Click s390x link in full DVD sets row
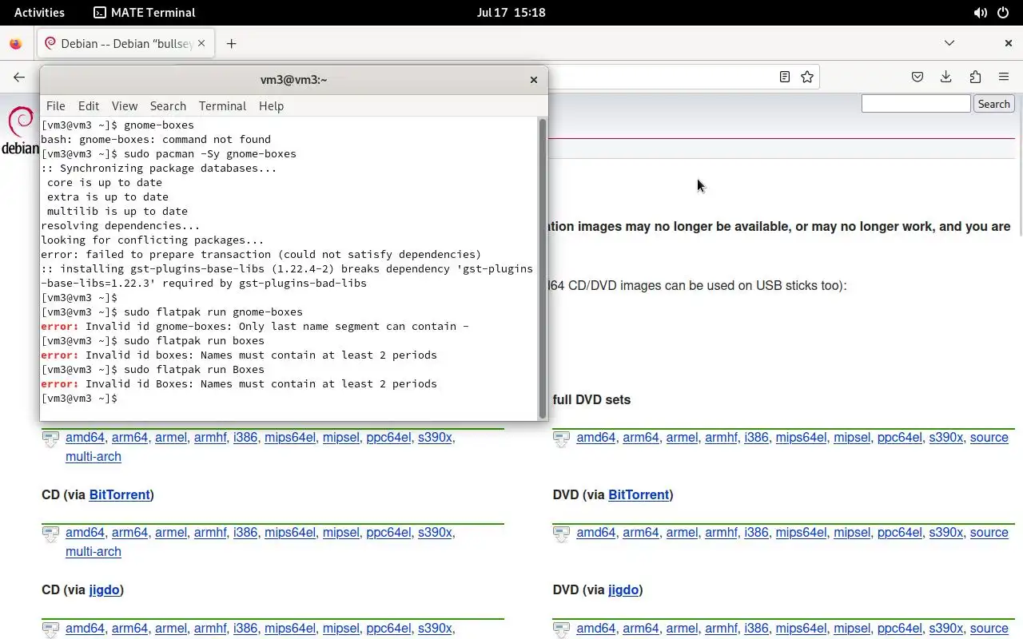Viewport: 1023px width, 639px height. [x=946, y=437]
